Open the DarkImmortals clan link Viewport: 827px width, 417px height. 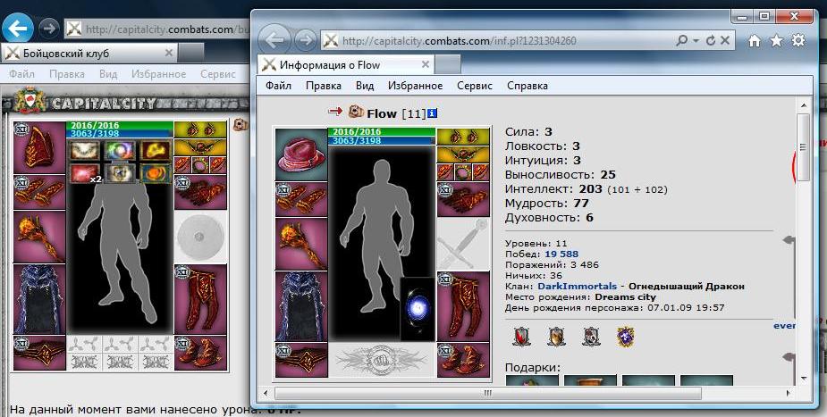pyautogui.click(x=577, y=287)
